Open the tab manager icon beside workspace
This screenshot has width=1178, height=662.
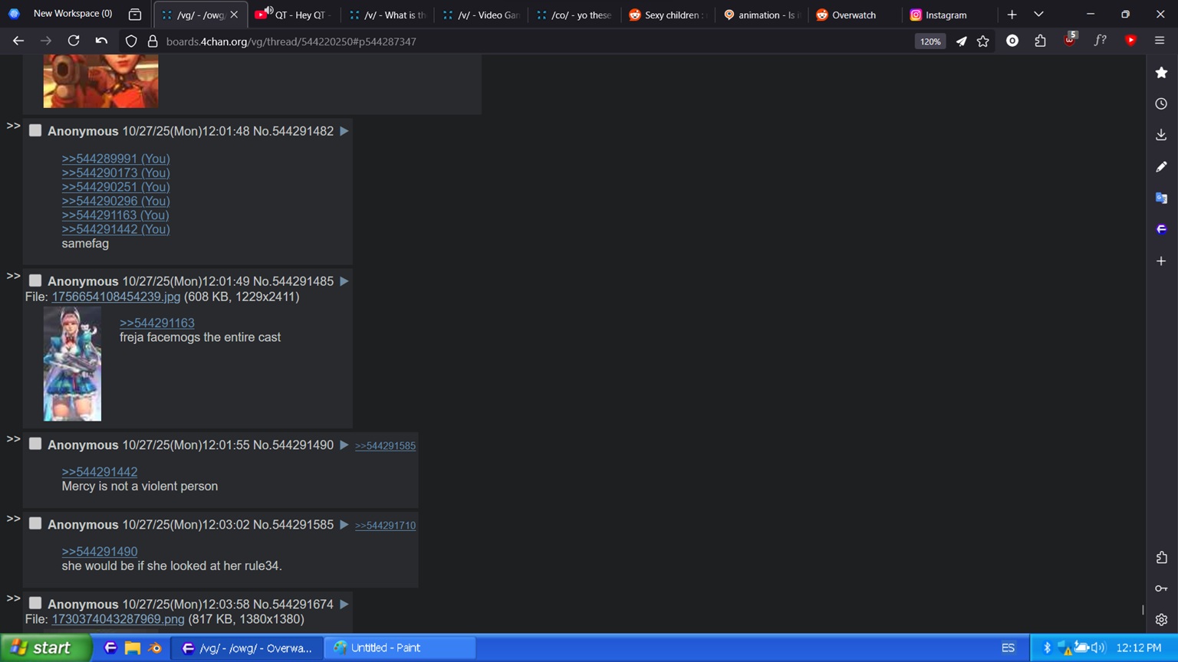(x=135, y=15)
